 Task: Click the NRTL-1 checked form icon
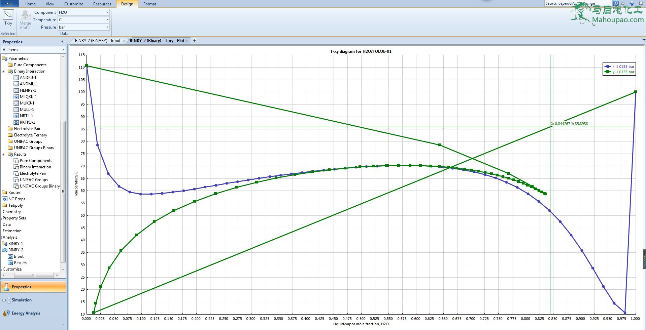tap(16, 116)
